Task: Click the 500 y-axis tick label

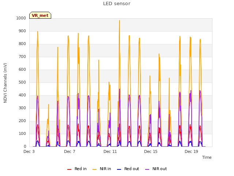Action: click(x=22, y=82)
